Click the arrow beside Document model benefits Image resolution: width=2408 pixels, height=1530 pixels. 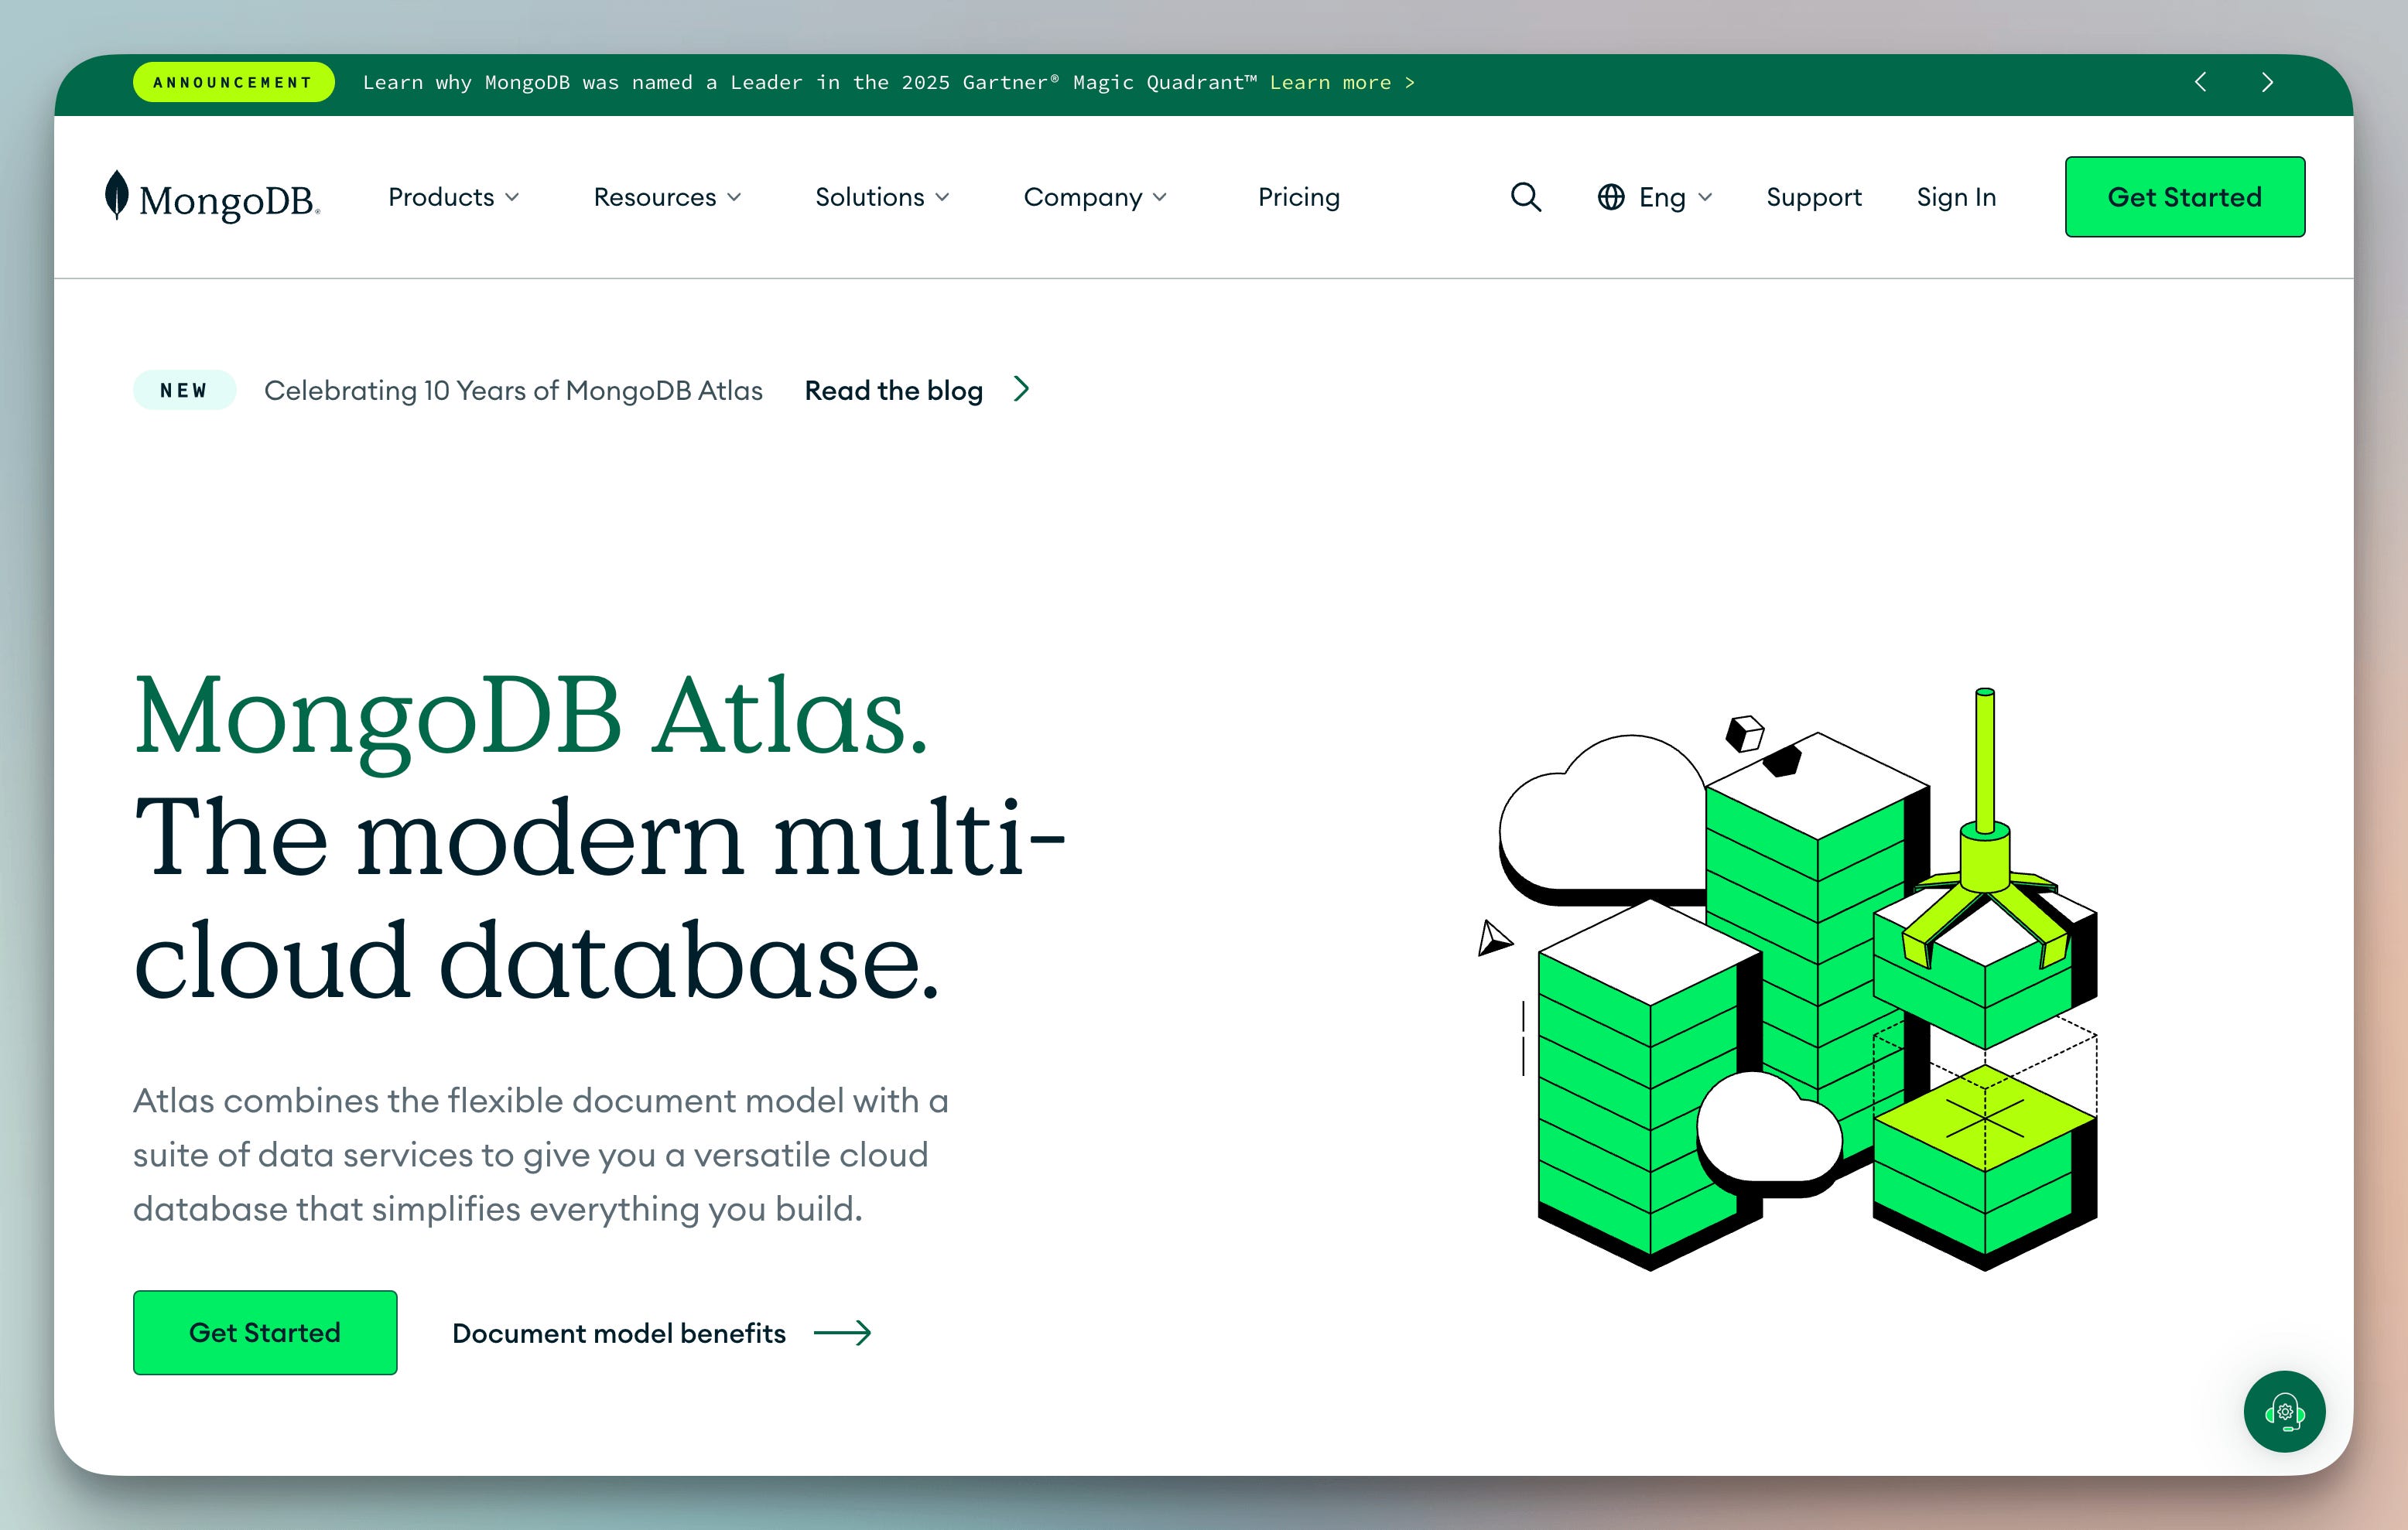(x=842, y=1333)
